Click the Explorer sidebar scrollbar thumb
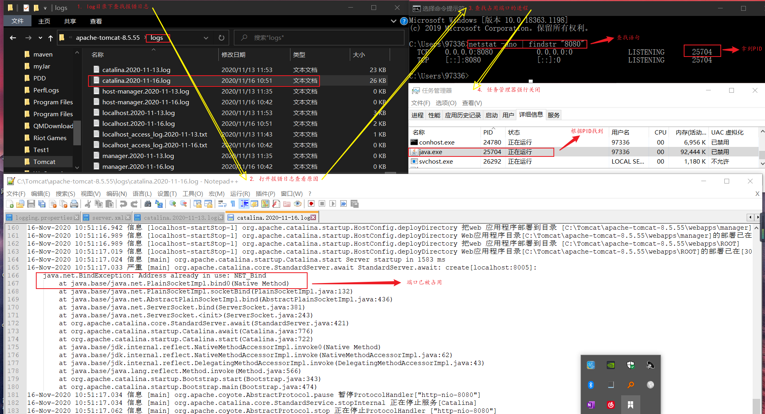 (x=77, y=133)
